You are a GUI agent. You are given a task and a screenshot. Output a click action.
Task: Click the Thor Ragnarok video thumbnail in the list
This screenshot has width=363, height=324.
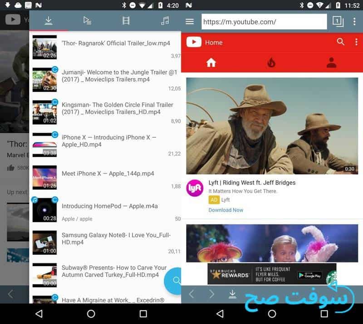44,47
